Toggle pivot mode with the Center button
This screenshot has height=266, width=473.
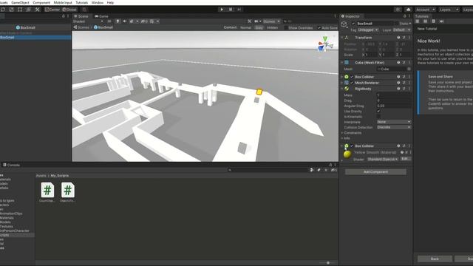[x=52, y=10]
